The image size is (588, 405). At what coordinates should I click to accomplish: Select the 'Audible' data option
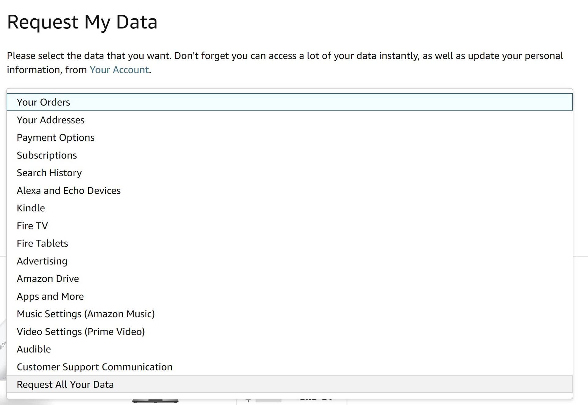click(x=289, y=349)
